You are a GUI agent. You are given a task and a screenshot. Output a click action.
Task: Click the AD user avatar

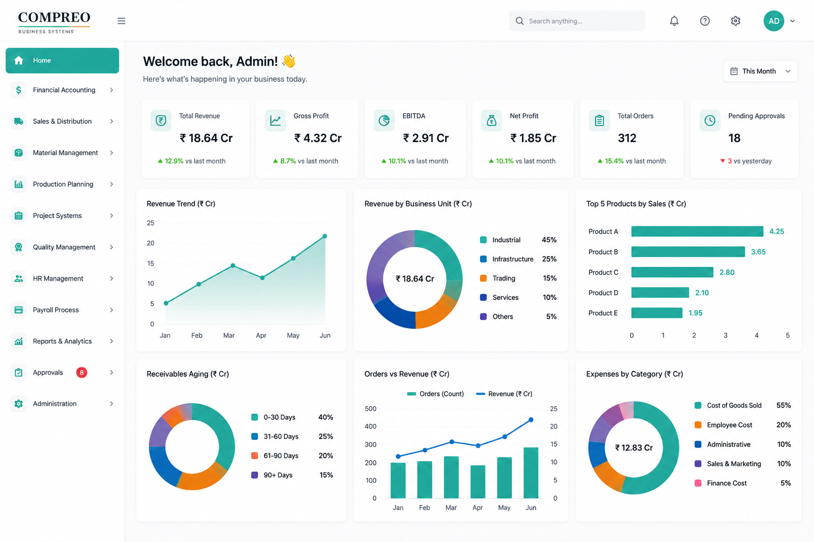pos(774,21)
